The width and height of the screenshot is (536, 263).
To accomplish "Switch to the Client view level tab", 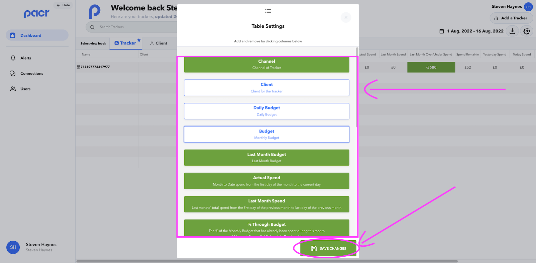I will coord(158,43).
